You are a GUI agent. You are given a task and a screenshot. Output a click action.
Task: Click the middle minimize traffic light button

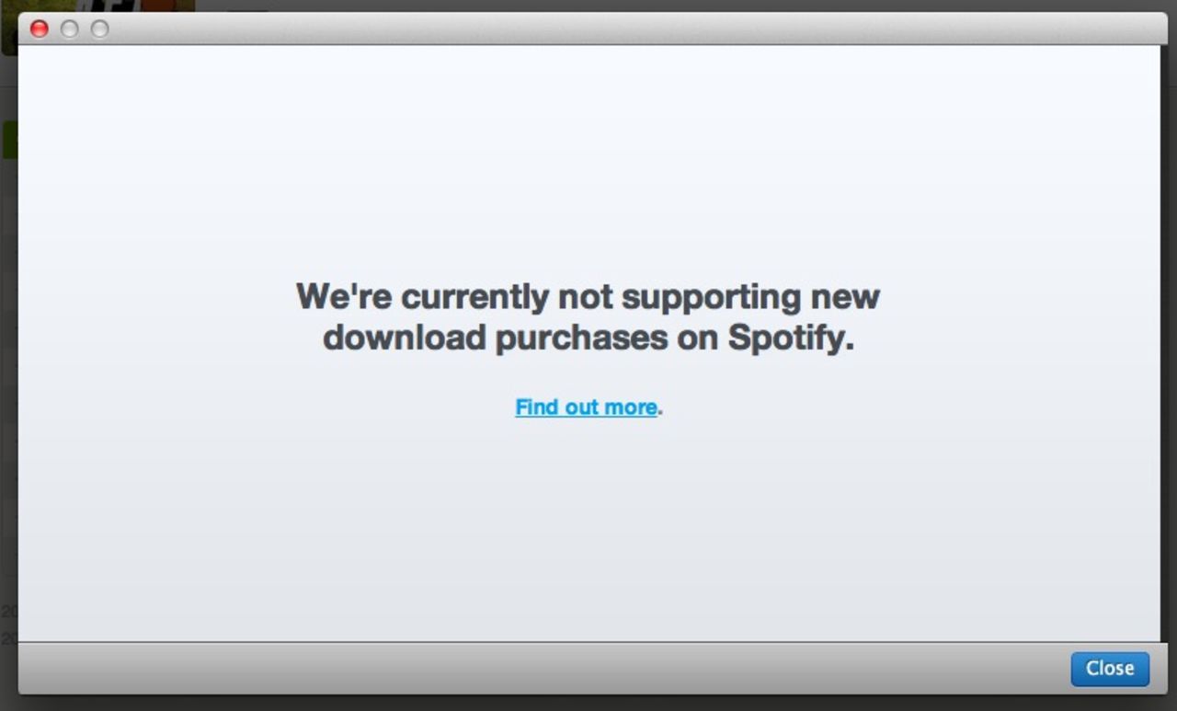click(69, 29)
